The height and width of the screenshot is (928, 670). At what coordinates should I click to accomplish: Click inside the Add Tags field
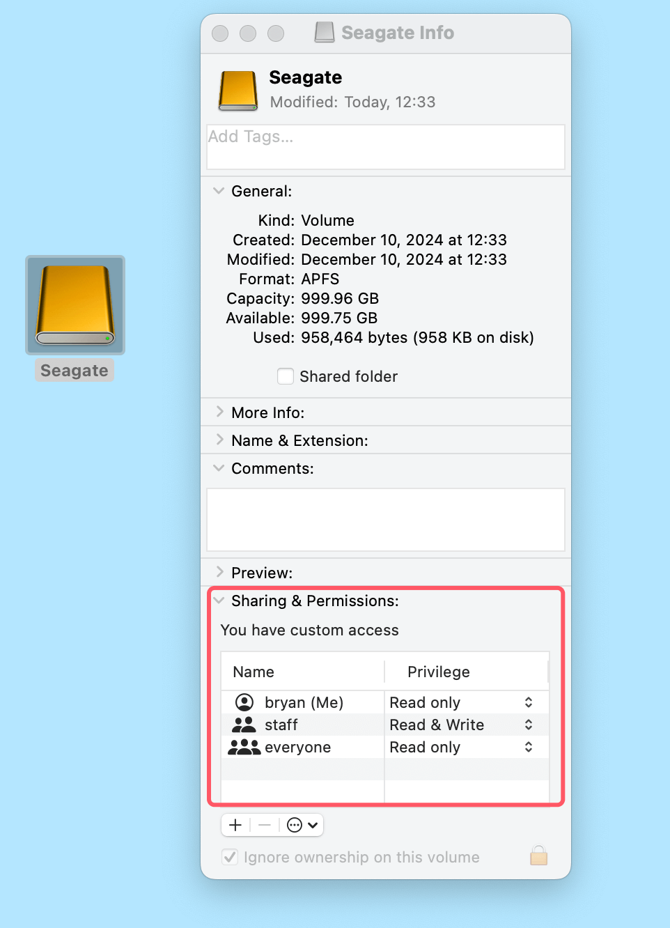click(385, 147)
